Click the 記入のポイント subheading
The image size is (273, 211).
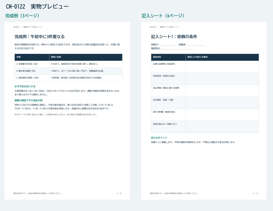[159, 138]
